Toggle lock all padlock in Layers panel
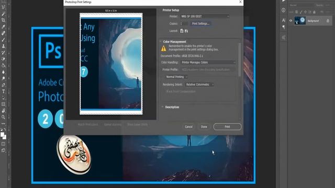Viewport: 335px width, 188px height. point(314,12)
